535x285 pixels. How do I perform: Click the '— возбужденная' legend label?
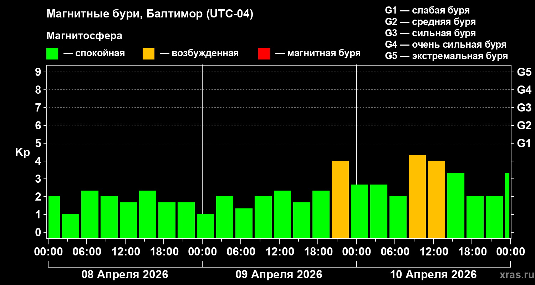[x=199, y=53]
